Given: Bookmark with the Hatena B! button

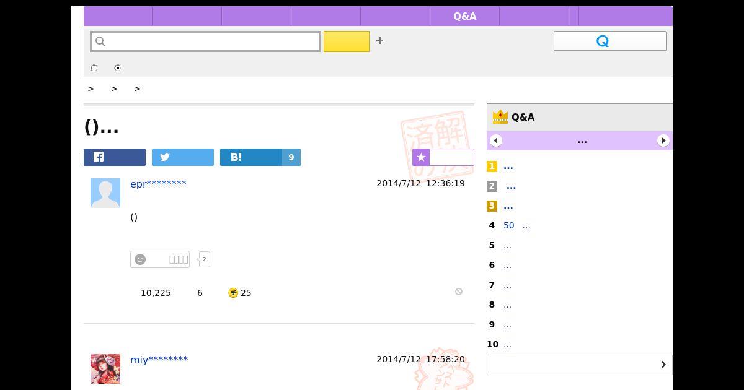Looking at the screenshot, I should click(x=251, y=157).
